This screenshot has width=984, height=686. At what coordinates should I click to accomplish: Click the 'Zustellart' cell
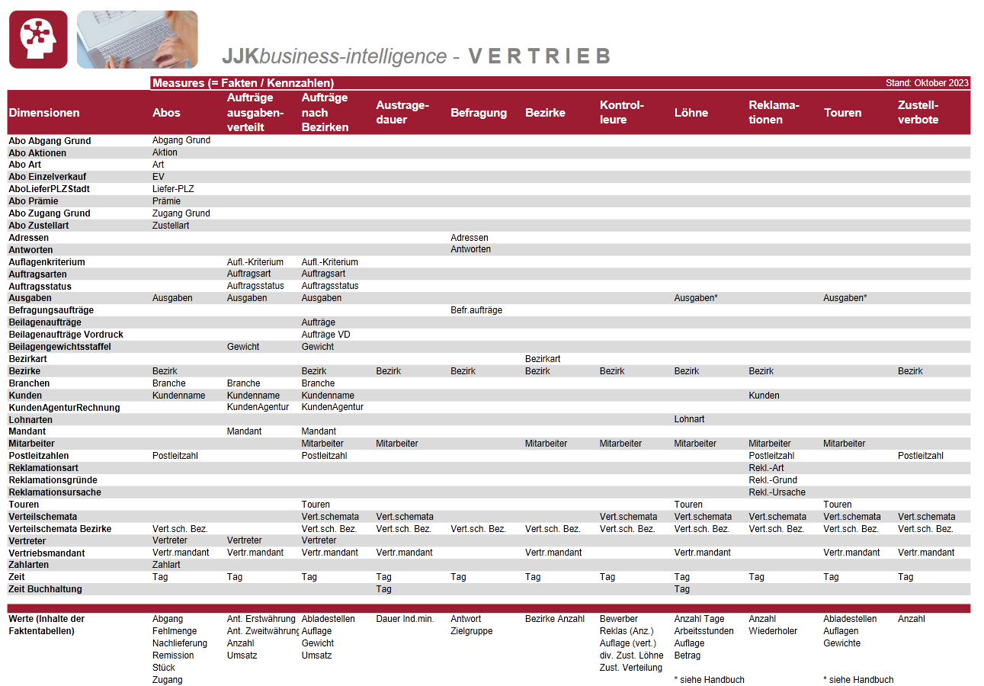click(x=171, y=226)
